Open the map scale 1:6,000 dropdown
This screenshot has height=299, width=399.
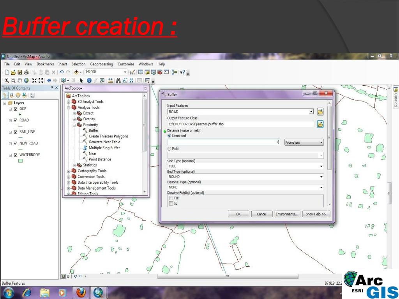pyautogui.click(x=125, y=72)
